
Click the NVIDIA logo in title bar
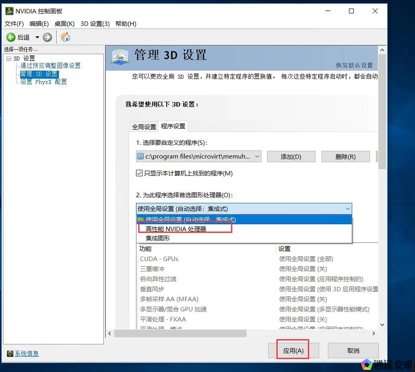click(9, 11)
